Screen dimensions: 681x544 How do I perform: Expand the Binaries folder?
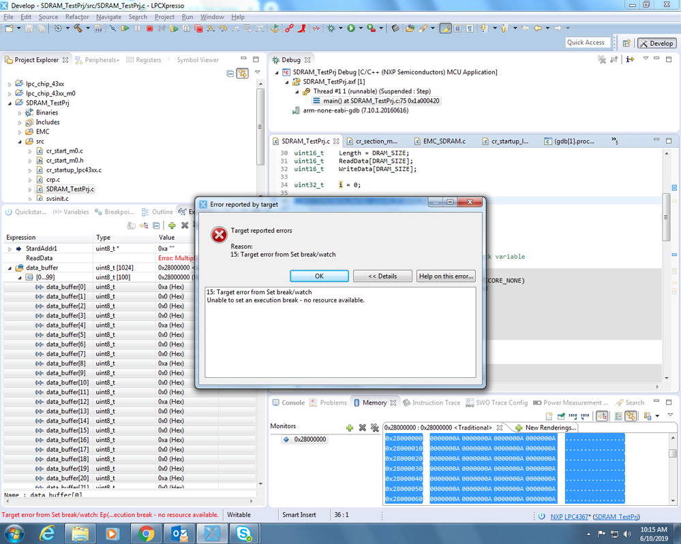[20, 113]
